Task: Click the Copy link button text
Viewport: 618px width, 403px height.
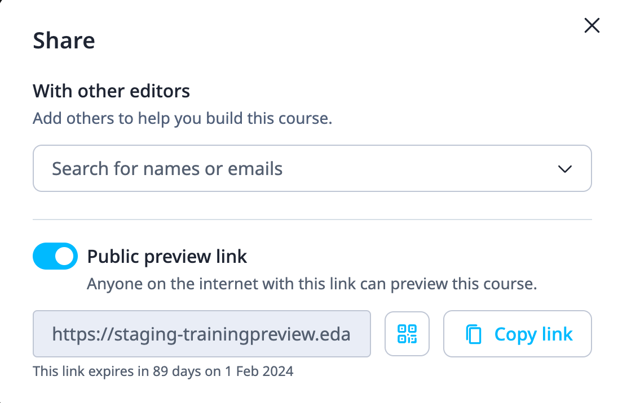Action: (533, 334)
